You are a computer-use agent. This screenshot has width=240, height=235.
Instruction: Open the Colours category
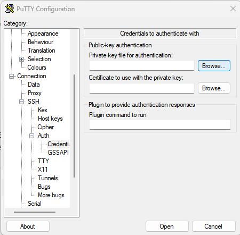(x=37, y=68)
